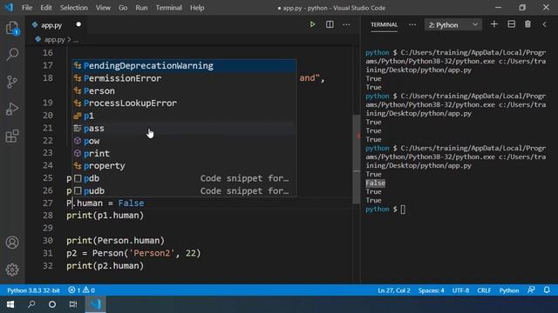Choose pudb code snippet suggestion
The height and width of the screenshot is (313, 558).
point(184,191)
